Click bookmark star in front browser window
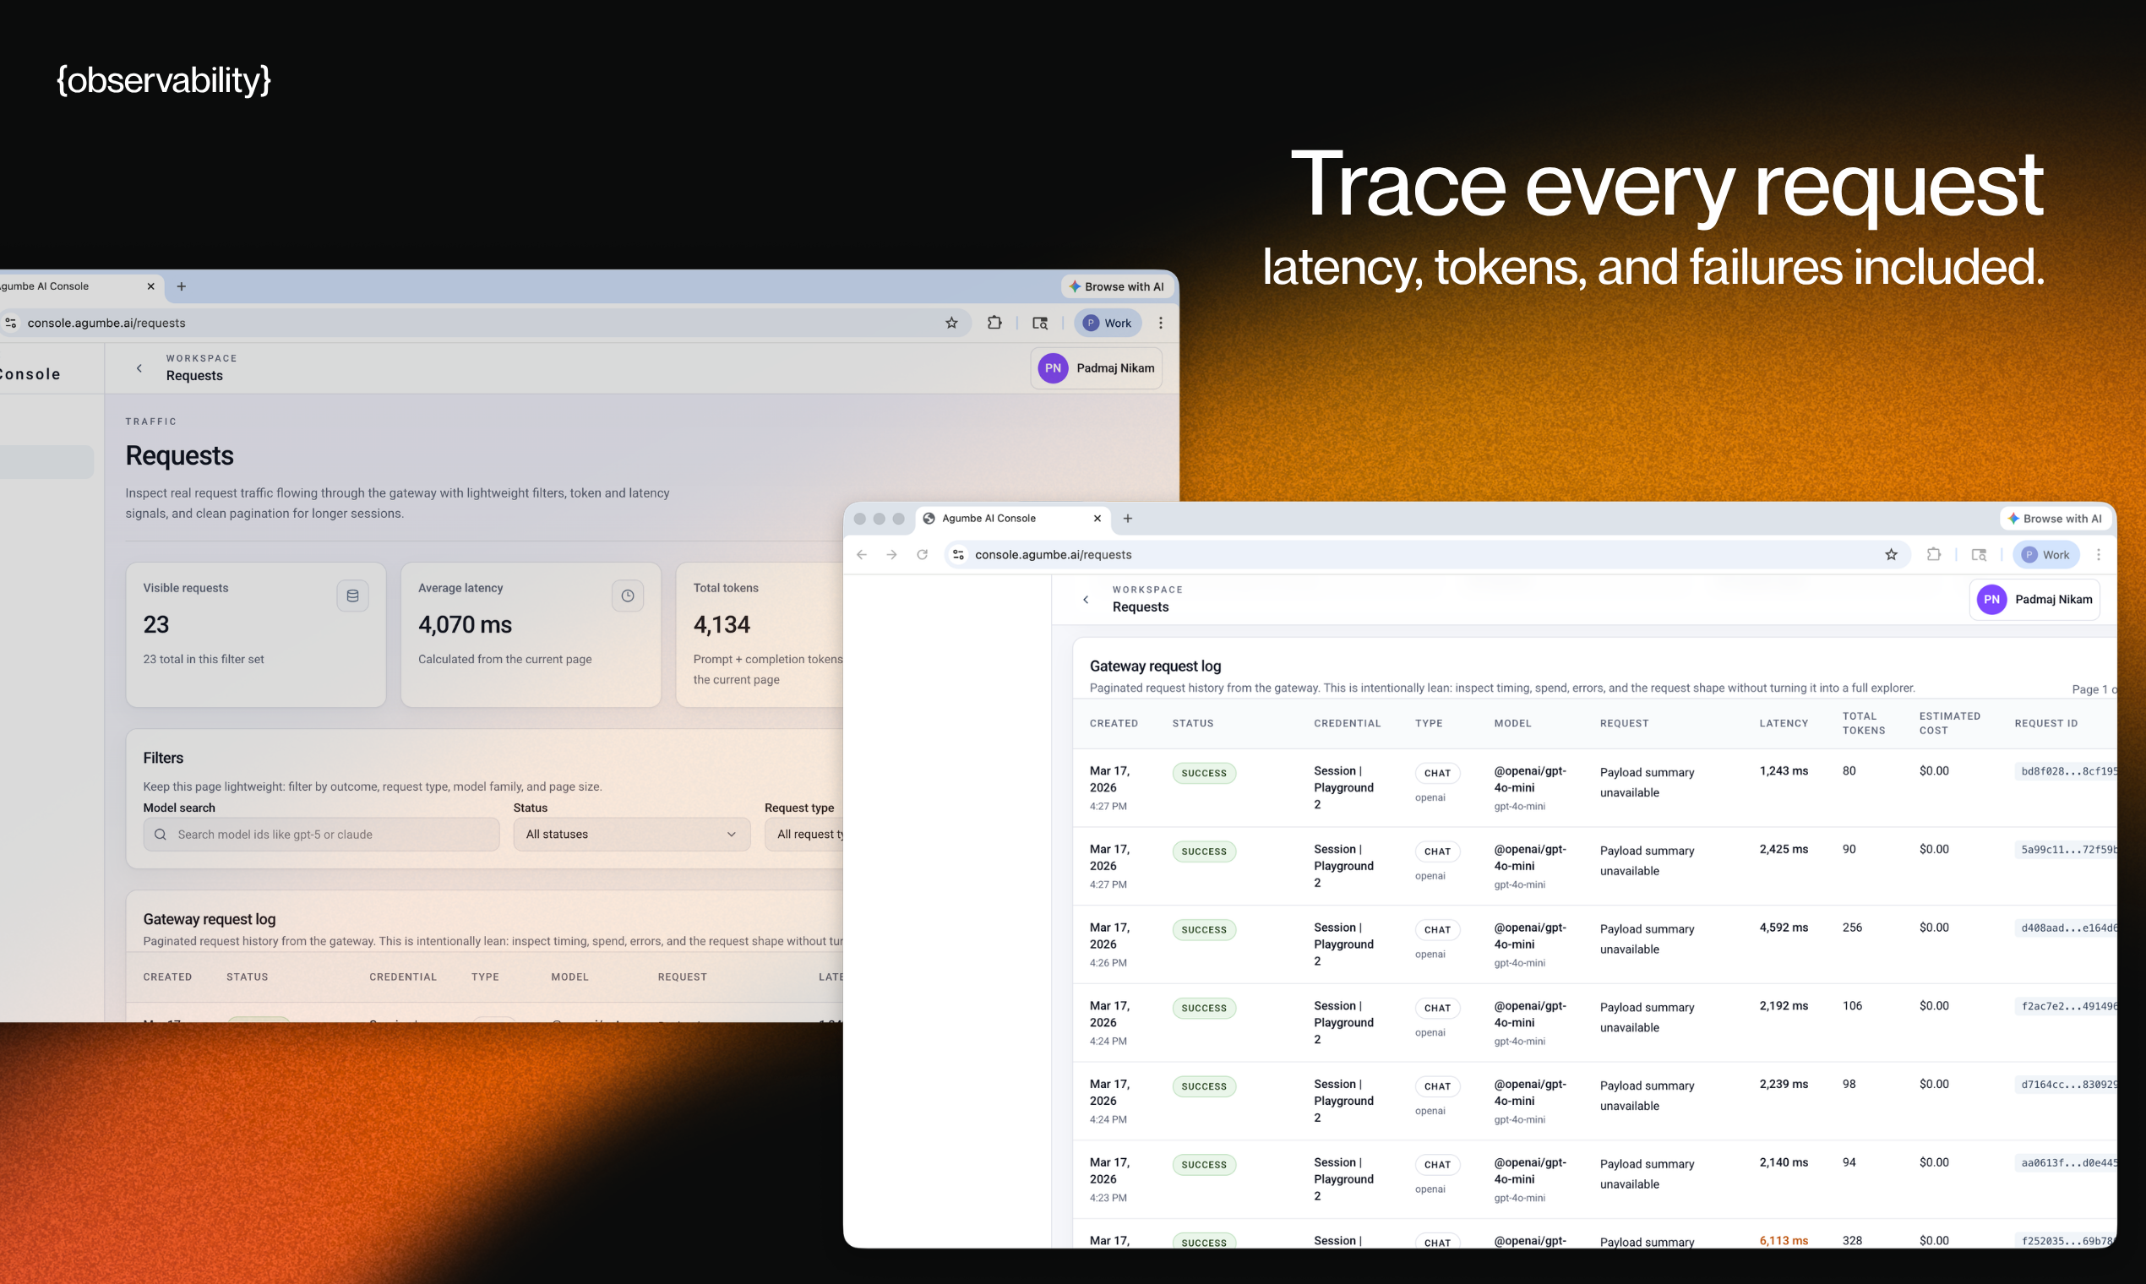The image size is (2146, 1284). [x=1891, y=555]
